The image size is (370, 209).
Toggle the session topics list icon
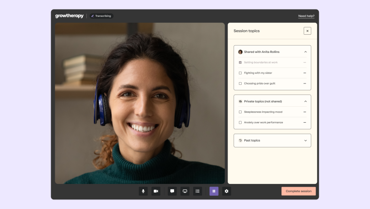(197, 191)
